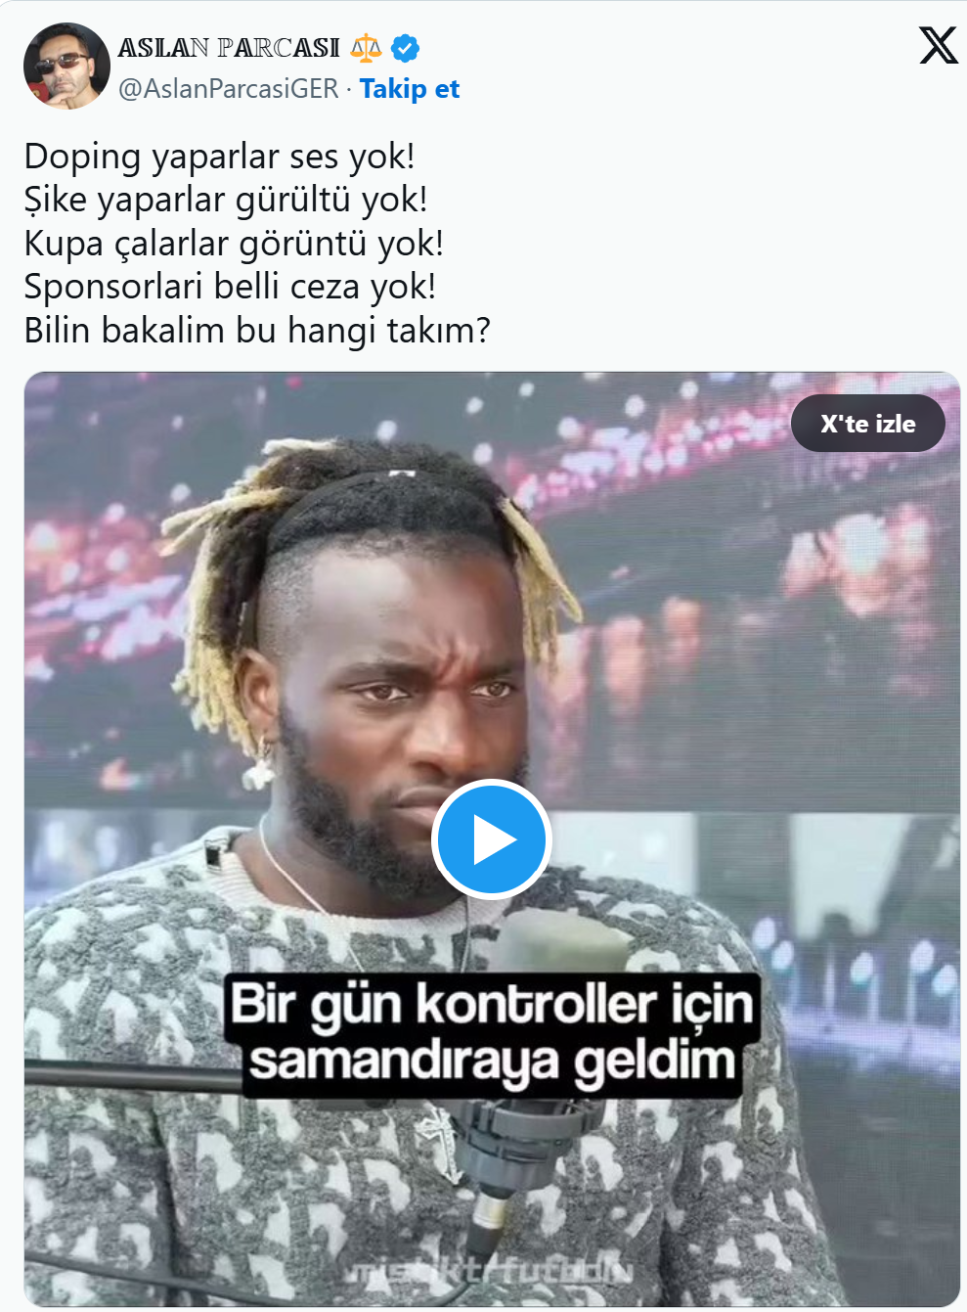Click the X'te izle button
Image resolution: width=967 pixels, height=1312 pixels.
pyautogui.click(x=868, y=424)
